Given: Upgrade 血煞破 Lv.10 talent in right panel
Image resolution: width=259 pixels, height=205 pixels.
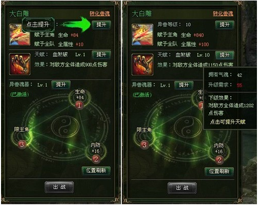Looking at the screenshot, I should pos(225,55).
